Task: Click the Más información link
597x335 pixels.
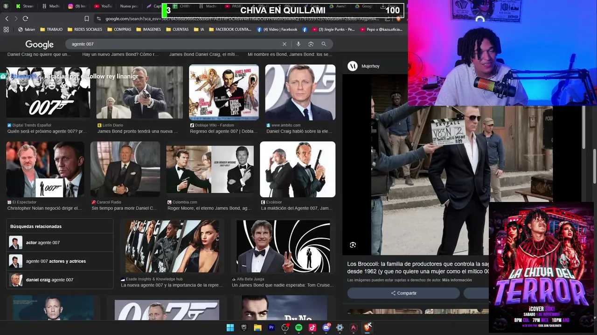Action: coord(457,280)
